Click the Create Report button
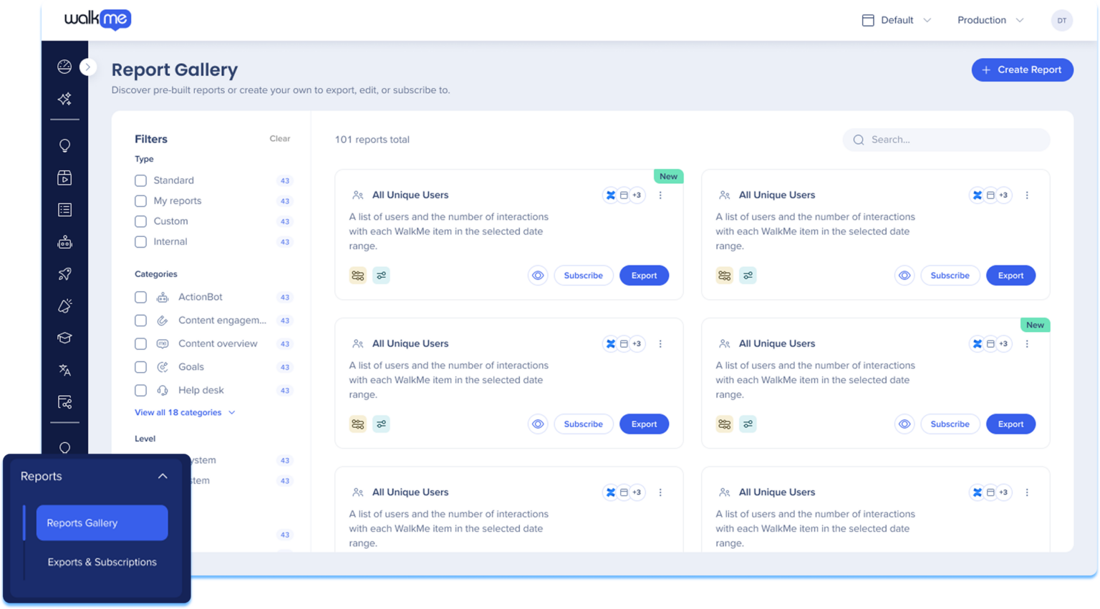Viewport: 1100px width, 609px height. (1022, 69)
